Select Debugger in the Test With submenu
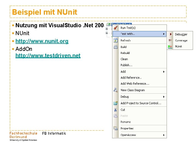Viewport: 196px width, 147px height. tap(180, 34)
